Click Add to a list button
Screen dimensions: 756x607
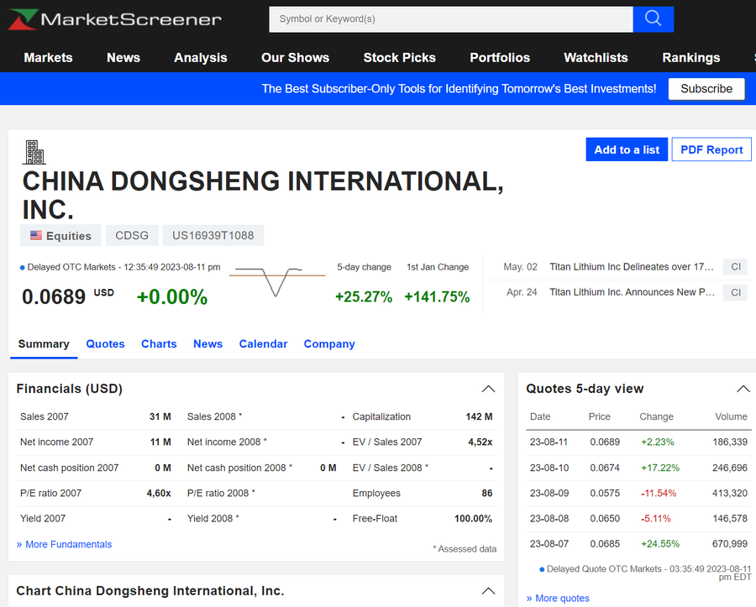coord(627,149)
